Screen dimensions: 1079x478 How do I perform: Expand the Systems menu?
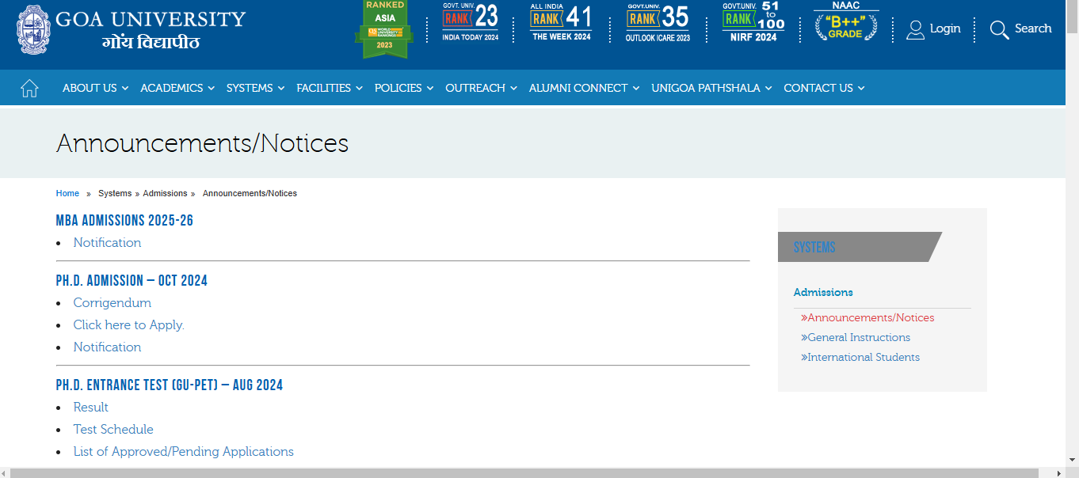(255, 88)
